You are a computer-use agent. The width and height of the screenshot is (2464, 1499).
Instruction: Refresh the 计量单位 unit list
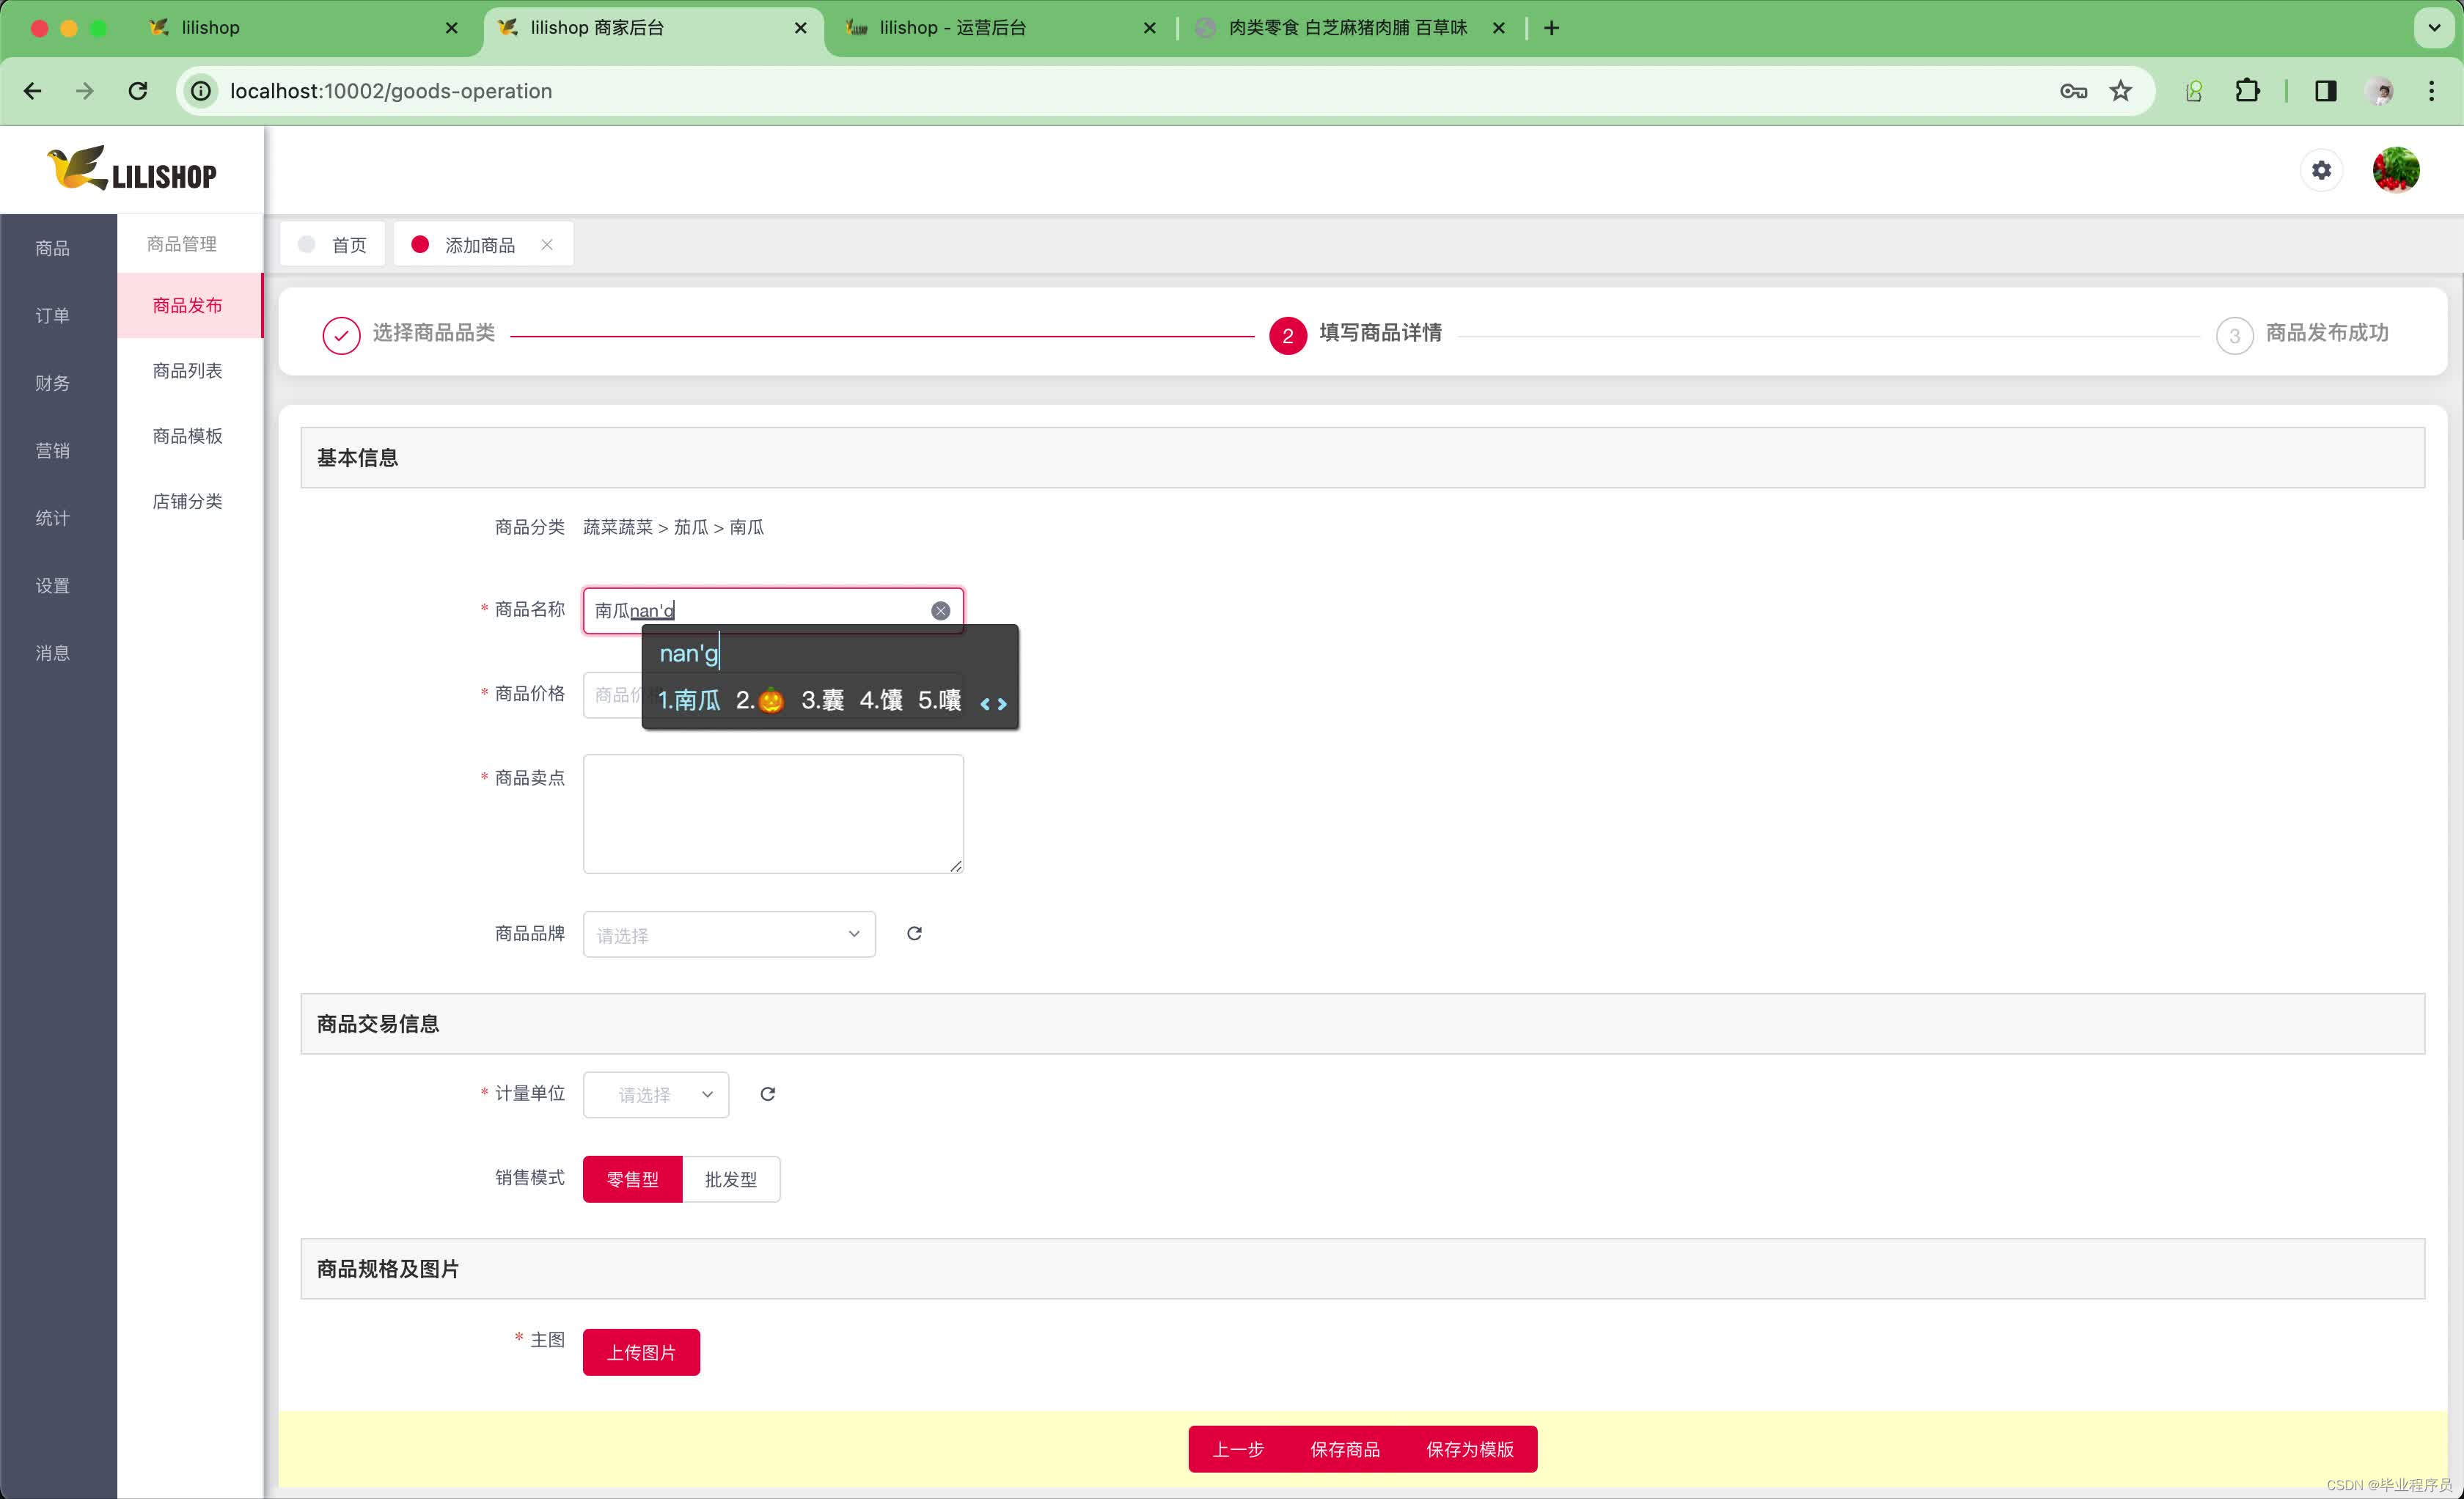pos(767,1094)
